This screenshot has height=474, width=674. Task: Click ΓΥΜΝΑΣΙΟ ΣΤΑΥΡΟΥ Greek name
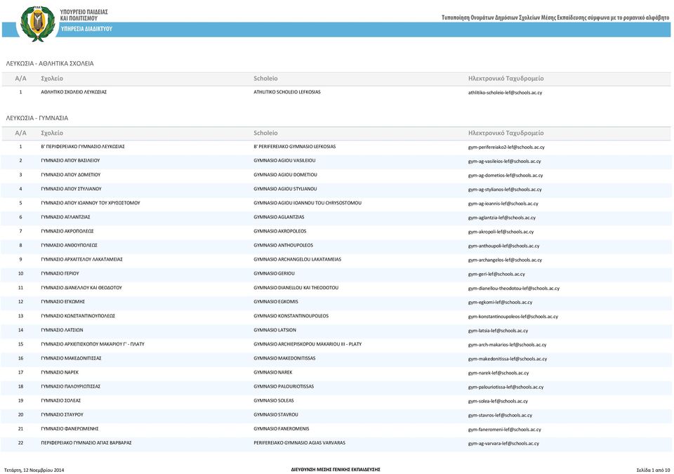coord(62,414)
